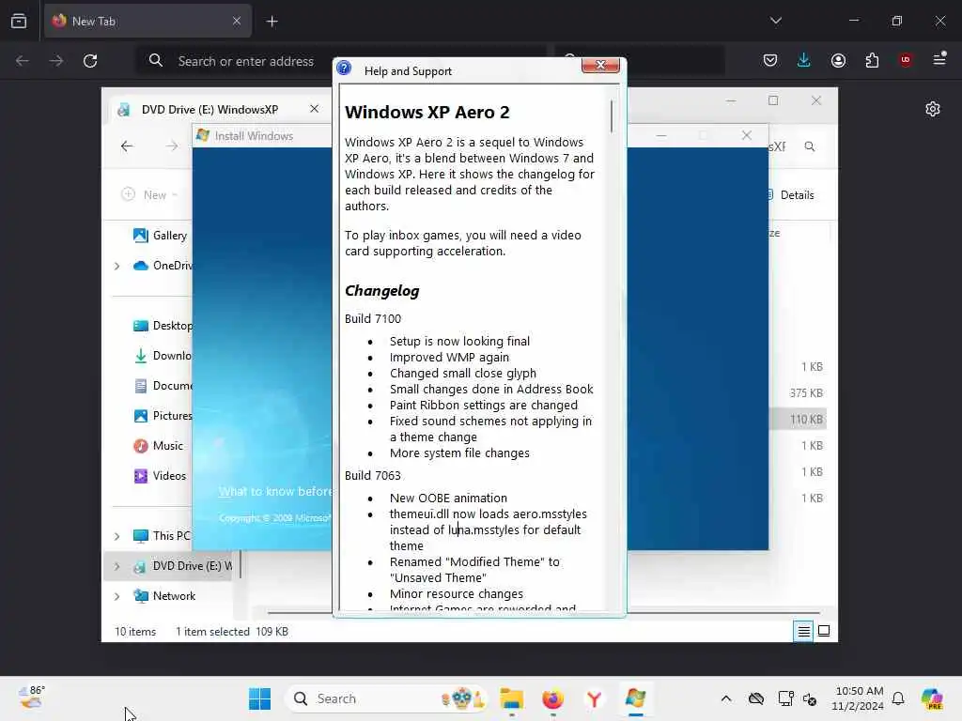Viewport: 962px width, 721px height.
Task: Open the Firefox extensions puzzle icon
Action: (872, 60)
